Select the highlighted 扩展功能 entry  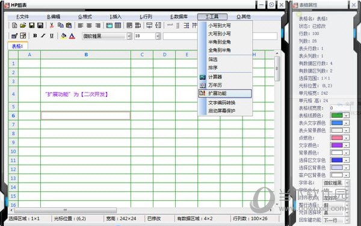click(225, 93)
